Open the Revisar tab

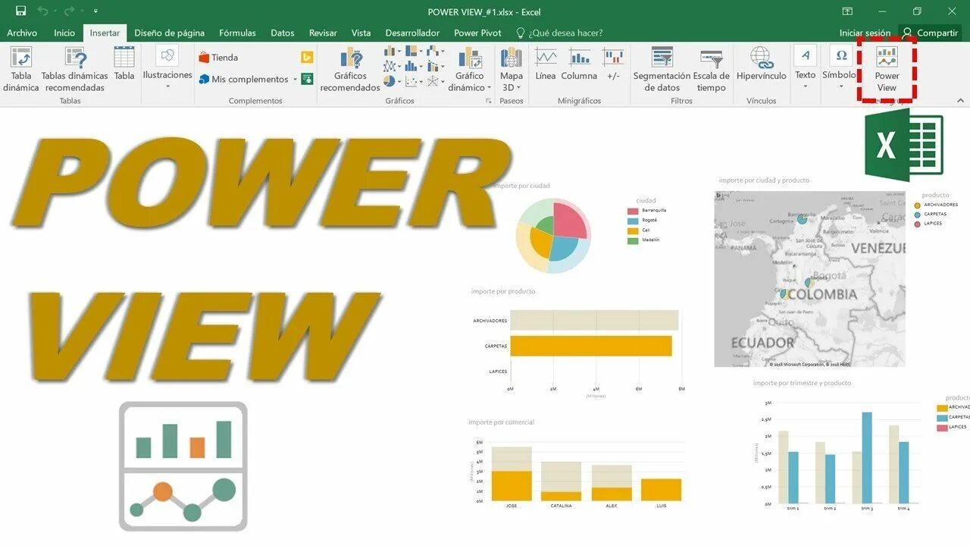323,33
